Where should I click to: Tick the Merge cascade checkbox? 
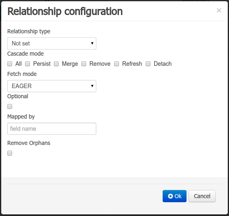tap(56, 64)
